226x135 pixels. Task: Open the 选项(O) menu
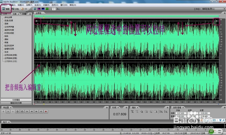tap(55, 5)
